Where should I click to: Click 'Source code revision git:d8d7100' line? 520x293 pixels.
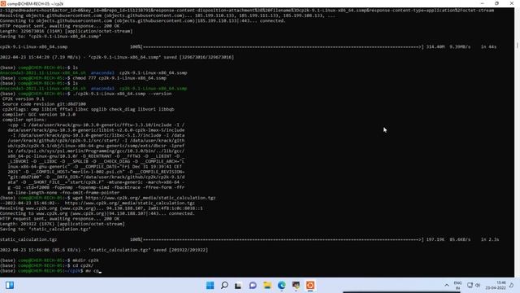click(44, 104)
